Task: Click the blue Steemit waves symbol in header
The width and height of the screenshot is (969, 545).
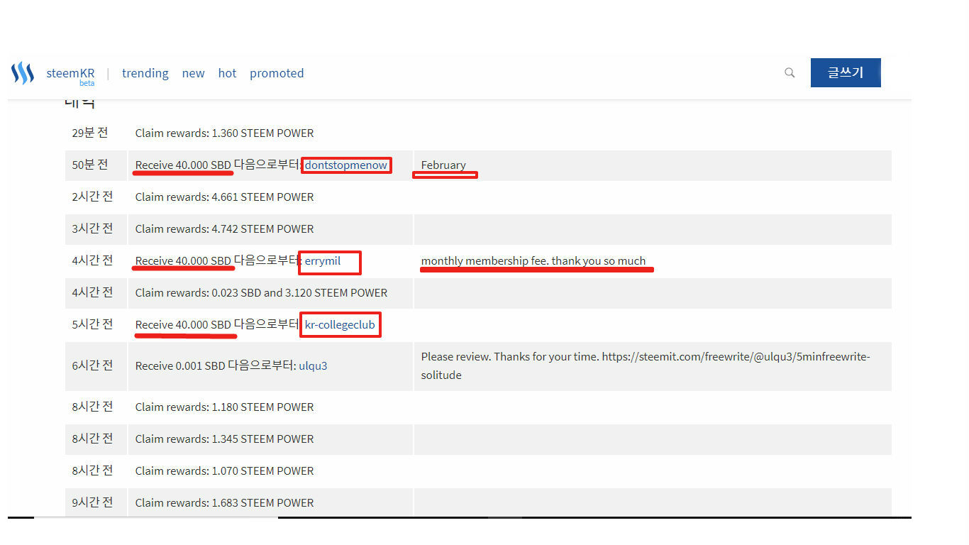Action: tap(22, 72)
